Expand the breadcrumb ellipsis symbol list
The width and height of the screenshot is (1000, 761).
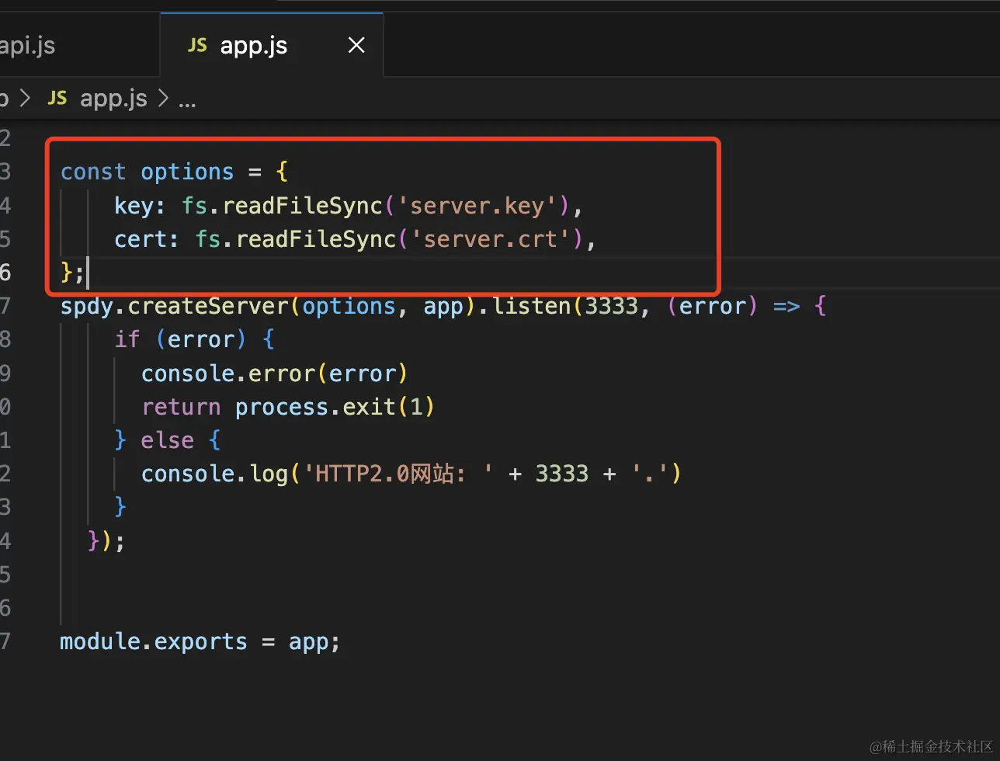tap(187, 100)
